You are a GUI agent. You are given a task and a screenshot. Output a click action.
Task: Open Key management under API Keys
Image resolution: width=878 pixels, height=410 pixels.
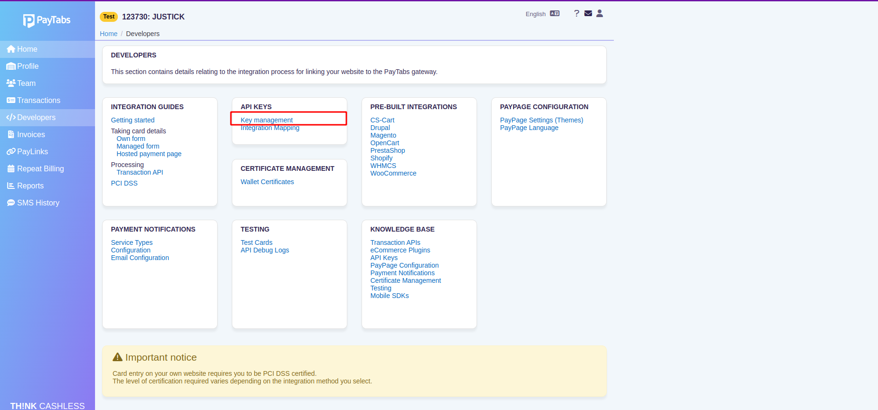(x=267, y=120)
